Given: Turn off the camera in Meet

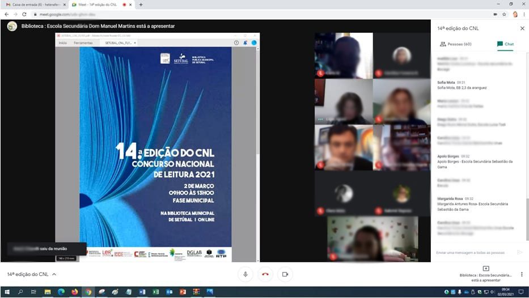Looking at the screenshot, I should click(x=285, y=274).
